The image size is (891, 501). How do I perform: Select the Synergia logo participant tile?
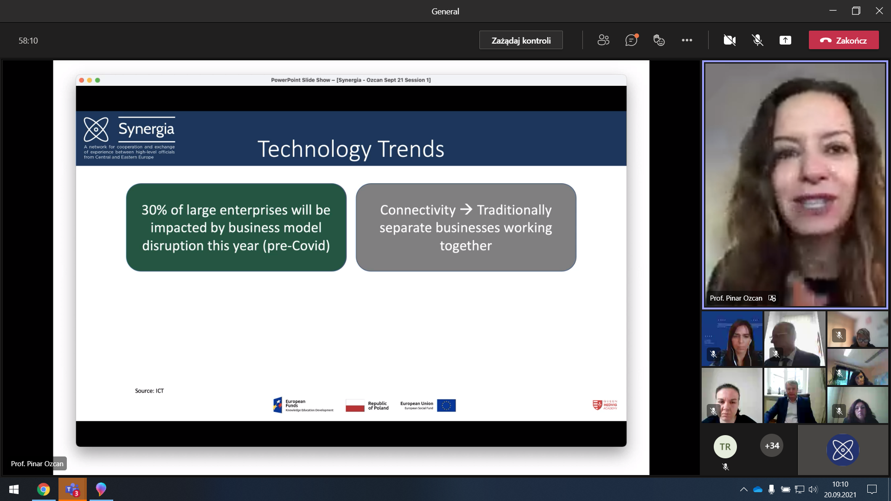[x=843, y=450]
